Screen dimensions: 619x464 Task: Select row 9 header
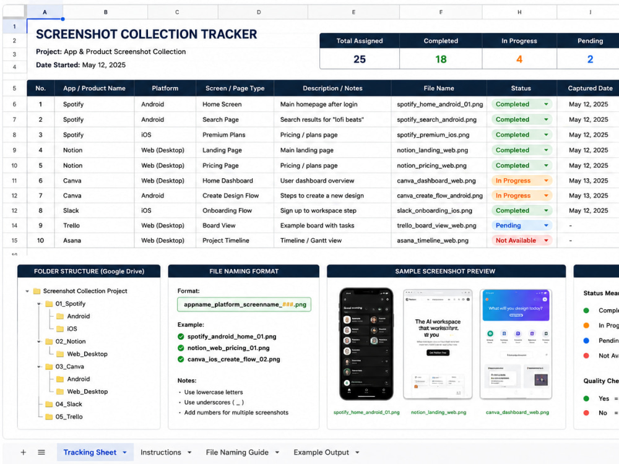[x=14, y=150]
